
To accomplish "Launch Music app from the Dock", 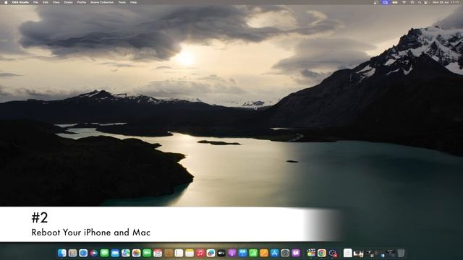I will point(200,253).
